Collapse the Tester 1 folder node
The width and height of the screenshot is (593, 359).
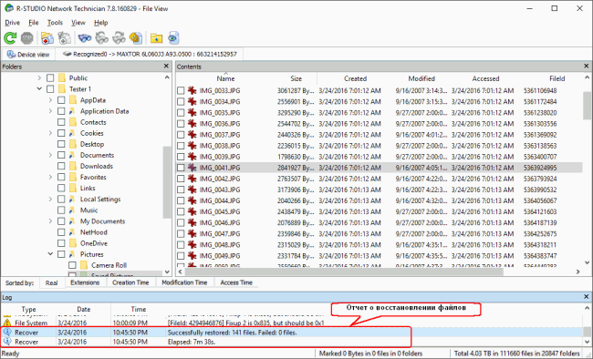(39, 88)
